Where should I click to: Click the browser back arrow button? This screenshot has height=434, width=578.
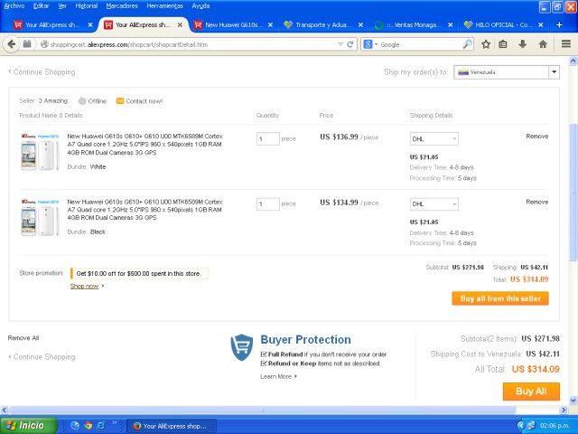[x=11, y=44]
